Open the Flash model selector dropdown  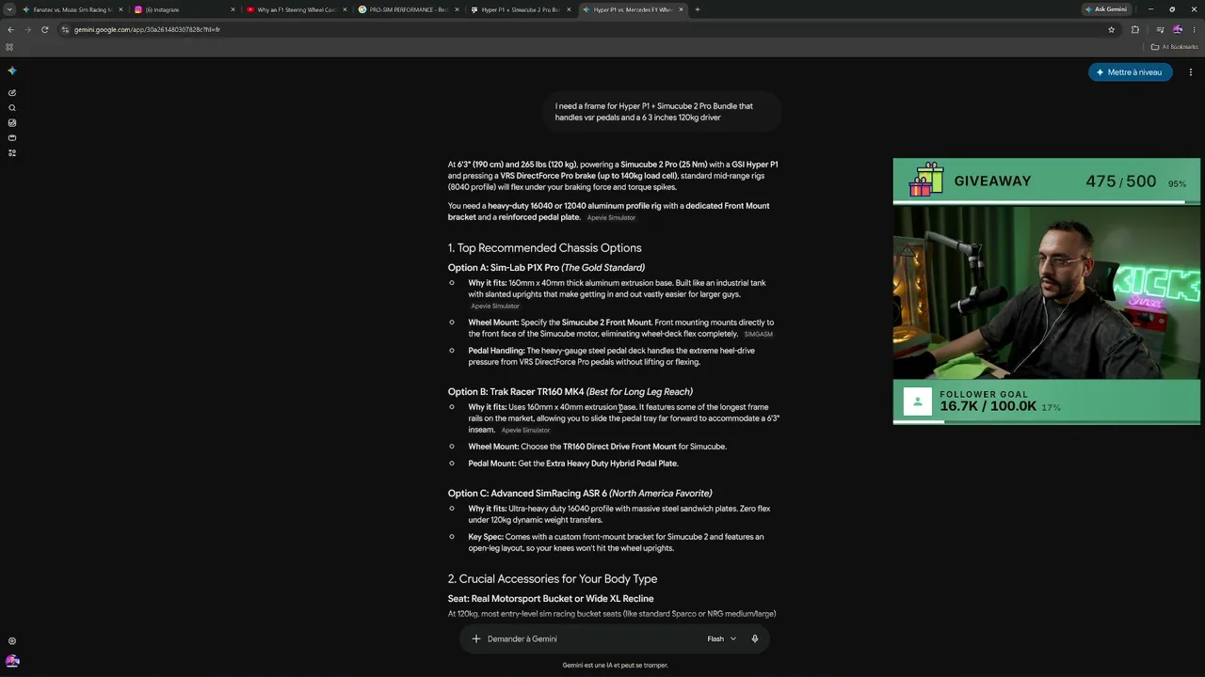click(x=722, y=639)
